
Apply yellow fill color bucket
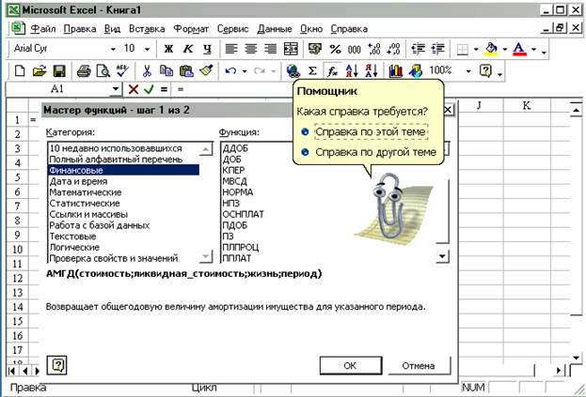point(491,49)
